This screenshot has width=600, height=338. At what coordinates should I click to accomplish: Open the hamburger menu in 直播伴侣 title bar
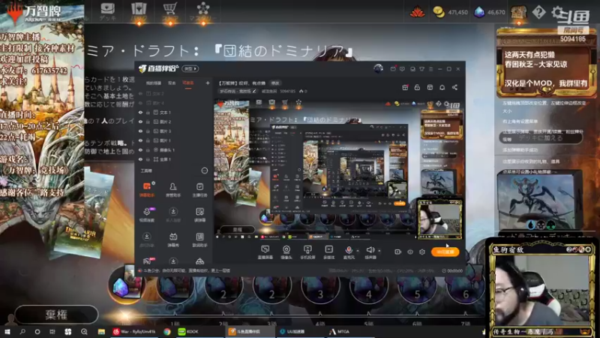pyautogui.click(x=430, y=69)
